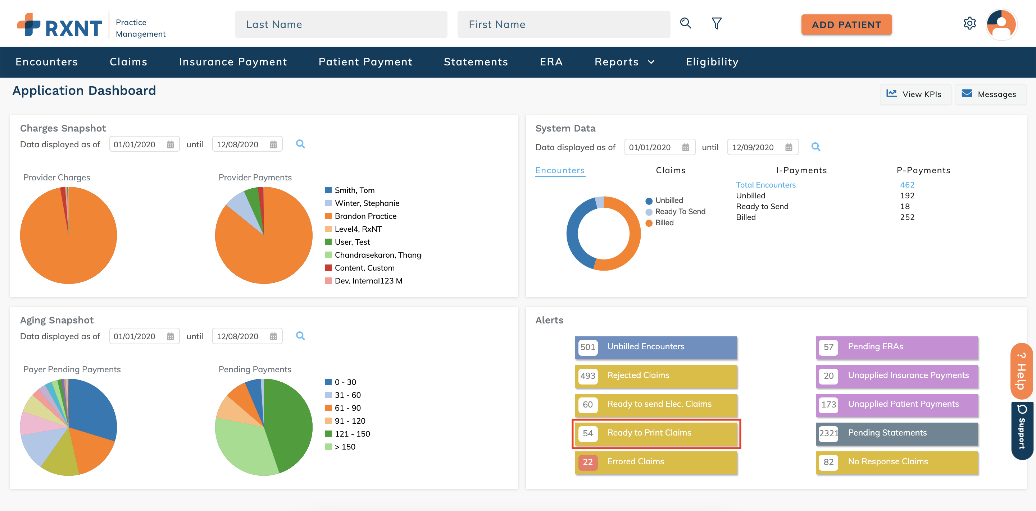The image size is (1036, 511).
Task: Open the Aging Snapshot end date calendar
Action: [x=273, y=336]
